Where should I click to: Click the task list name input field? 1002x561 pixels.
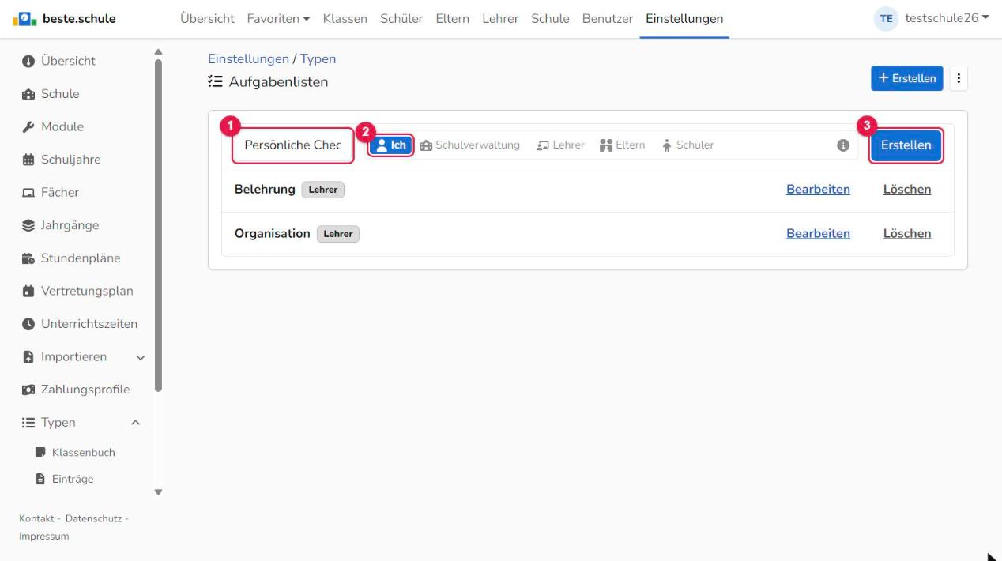pos(293,145)
